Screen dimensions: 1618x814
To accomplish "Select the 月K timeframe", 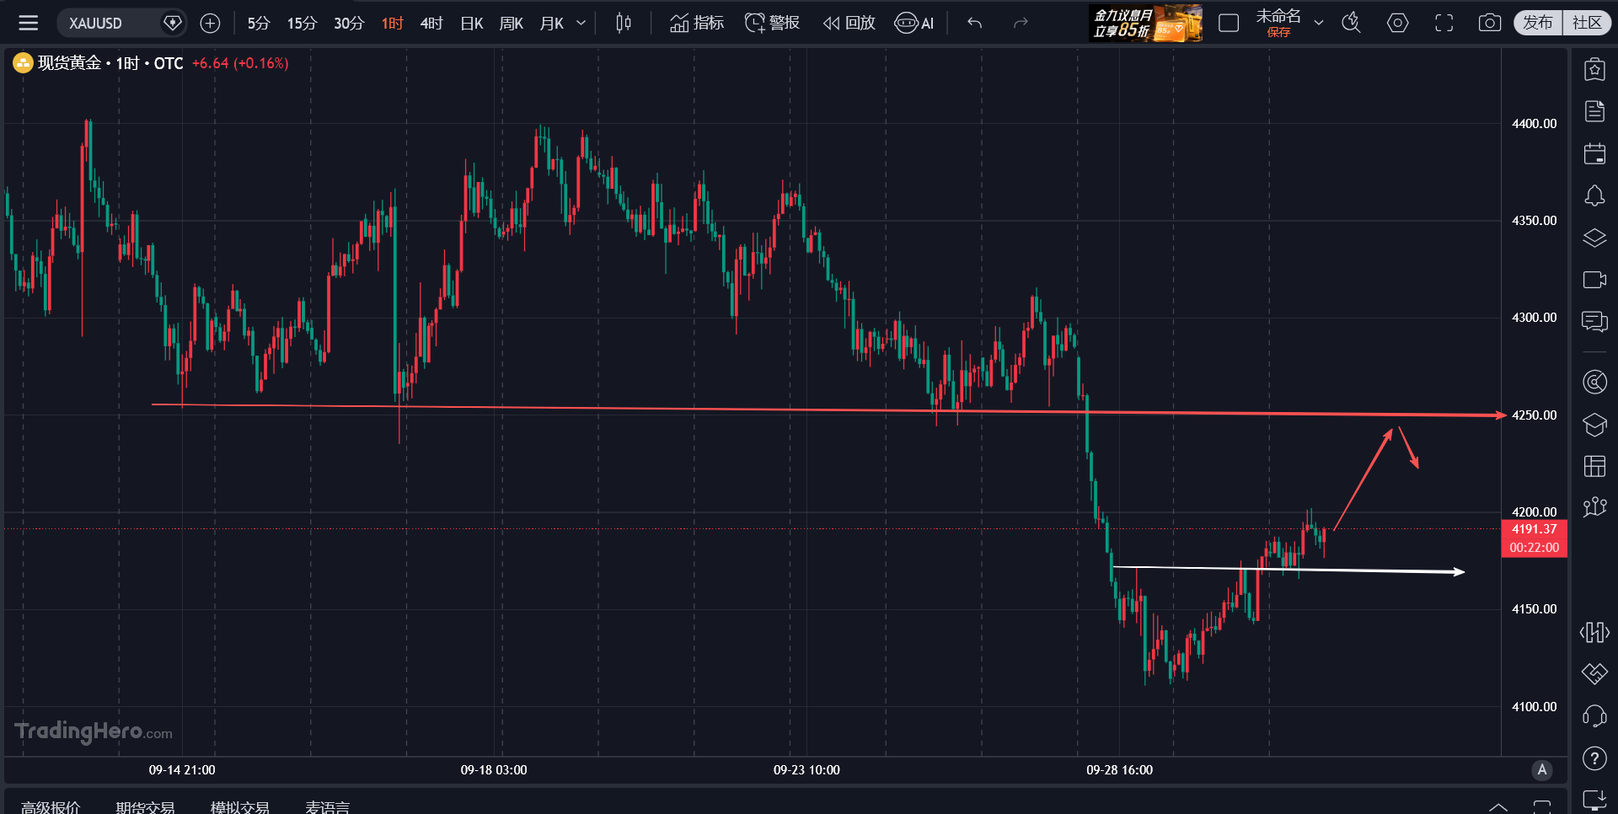I will pos(552,23).
